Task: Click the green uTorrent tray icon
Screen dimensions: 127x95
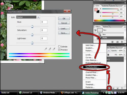Action: coord(107,93)
